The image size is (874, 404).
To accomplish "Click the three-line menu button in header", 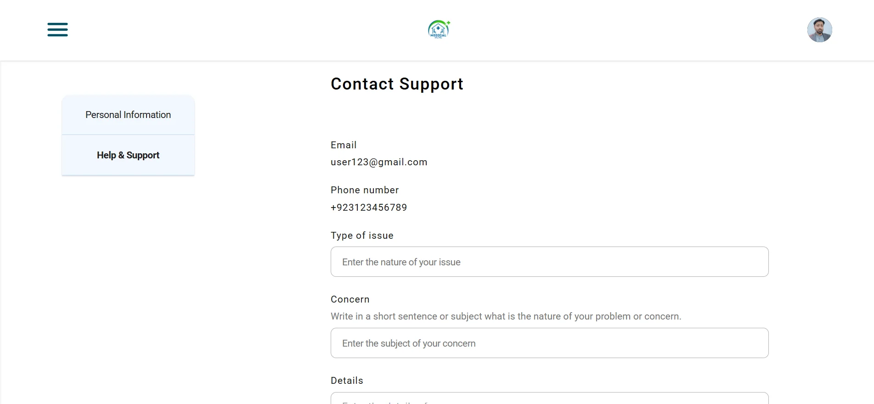I will [57, 29].
